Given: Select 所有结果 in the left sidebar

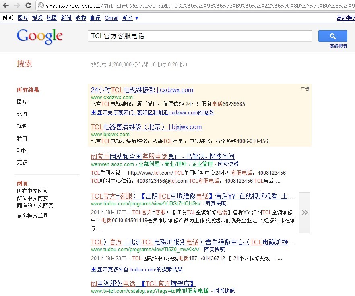Looking at the screenshot, I should point(28,90).
